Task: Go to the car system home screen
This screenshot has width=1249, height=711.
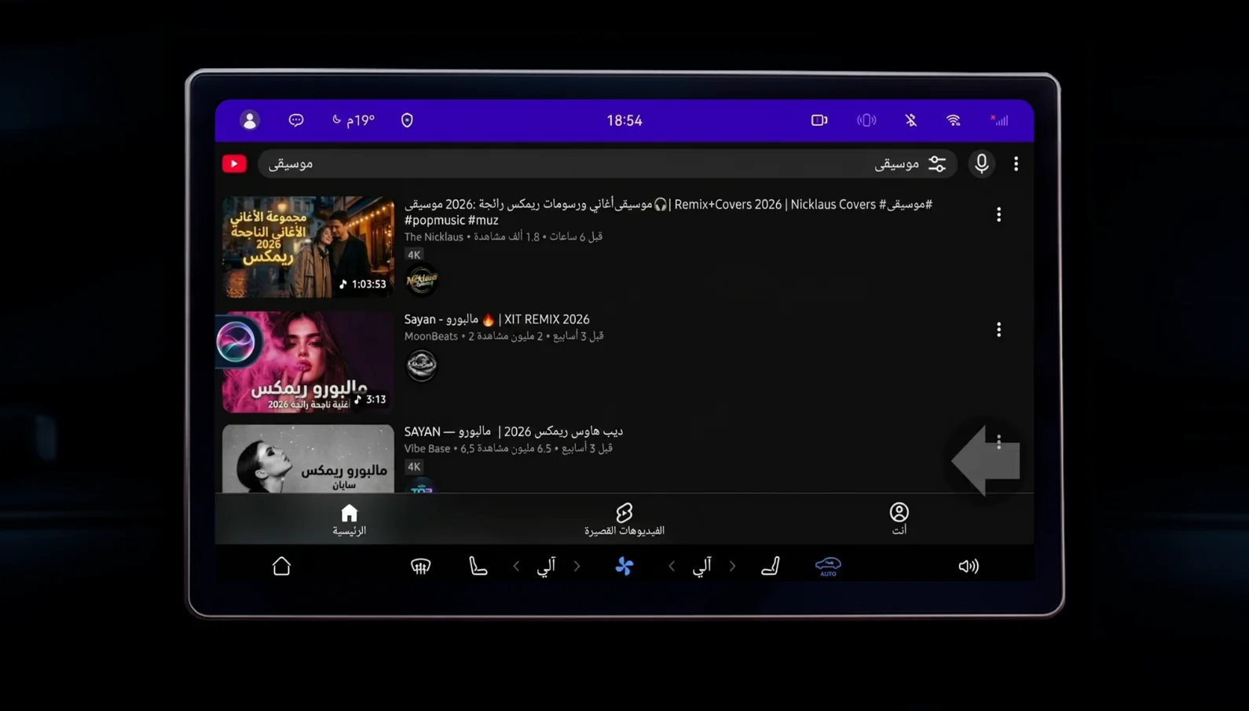Action: pyautogui.click(x=281, y=566)
